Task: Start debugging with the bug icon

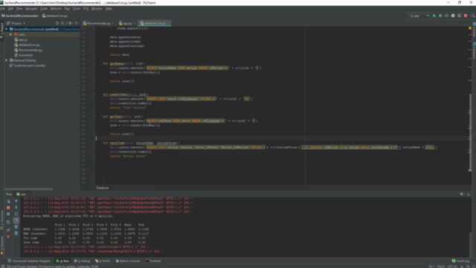Action: click(x=440, y=16)
